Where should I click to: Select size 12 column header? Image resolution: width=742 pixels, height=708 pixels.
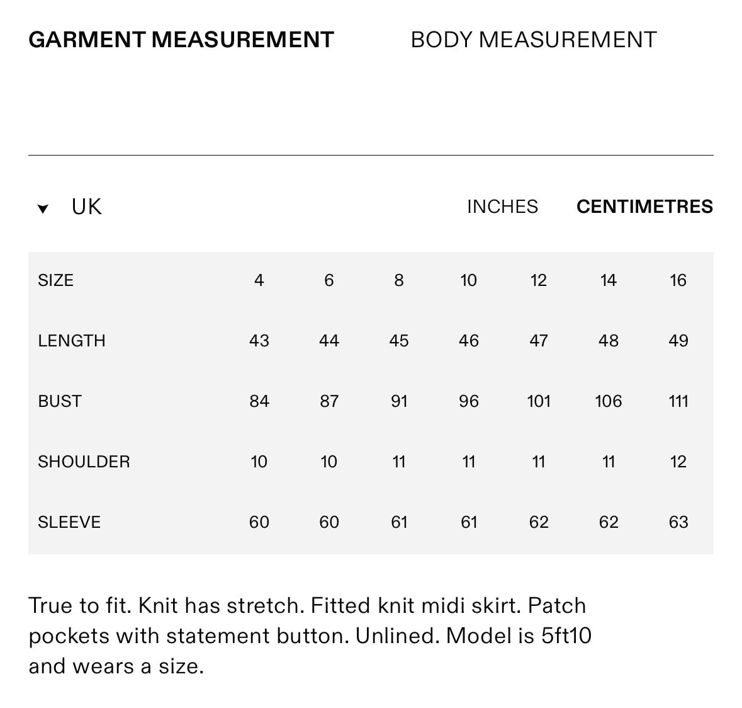[x=539, y=280]
